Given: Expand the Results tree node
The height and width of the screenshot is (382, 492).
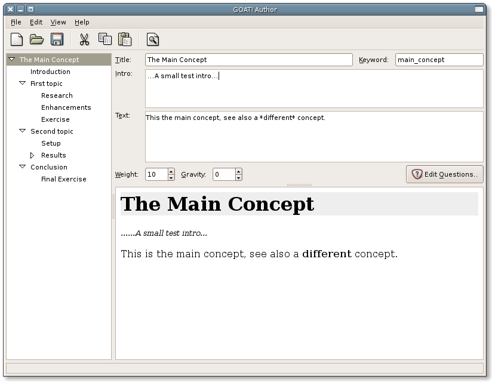Looking at the screenshot, I should click(33, 155).
